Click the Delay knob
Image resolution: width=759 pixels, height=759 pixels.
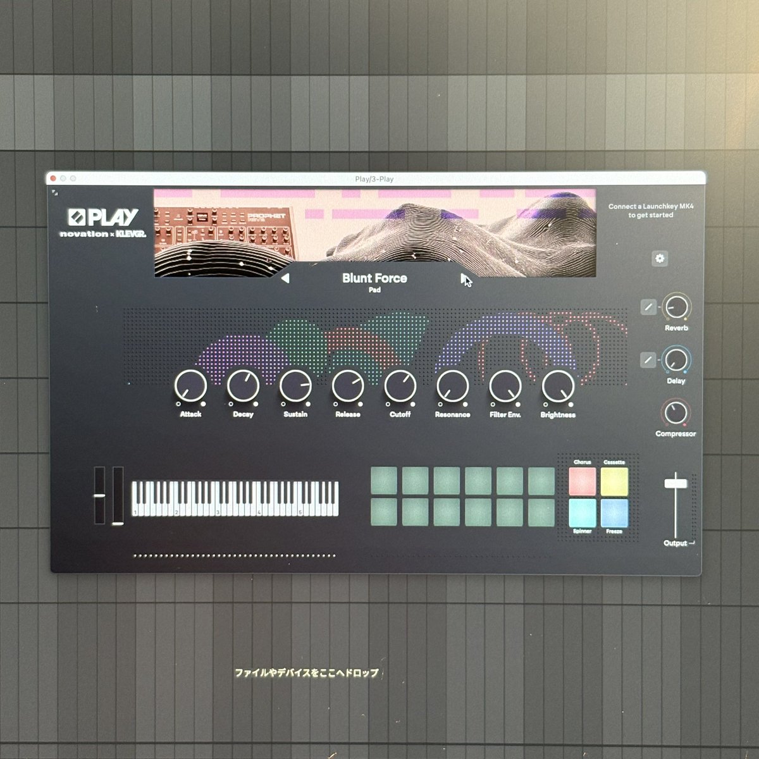676,360
